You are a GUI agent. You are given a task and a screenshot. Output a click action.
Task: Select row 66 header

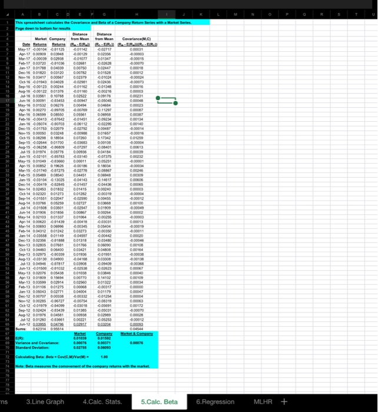click(x=8, y=328)
